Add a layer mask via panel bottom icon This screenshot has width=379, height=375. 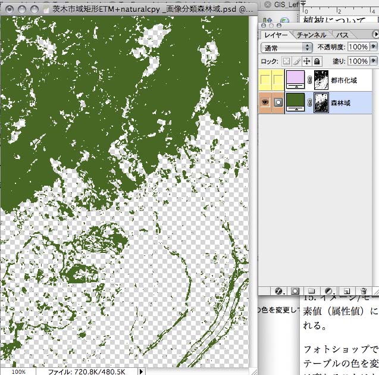pyautogui.click(x=295, y=291)
